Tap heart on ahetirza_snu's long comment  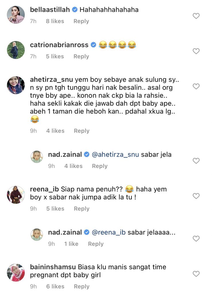(x=196, y=86)
